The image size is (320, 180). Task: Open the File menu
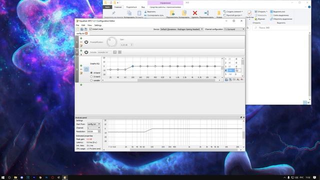(x=77, y=25)
